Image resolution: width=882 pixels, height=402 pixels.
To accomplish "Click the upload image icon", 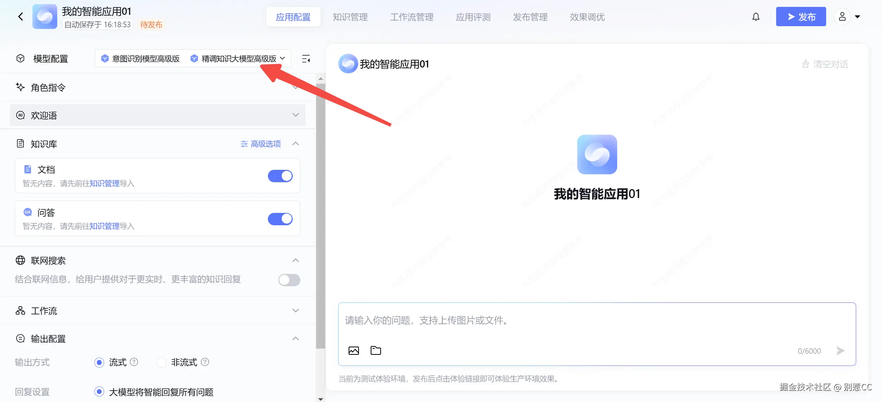I will coord(353,351).
